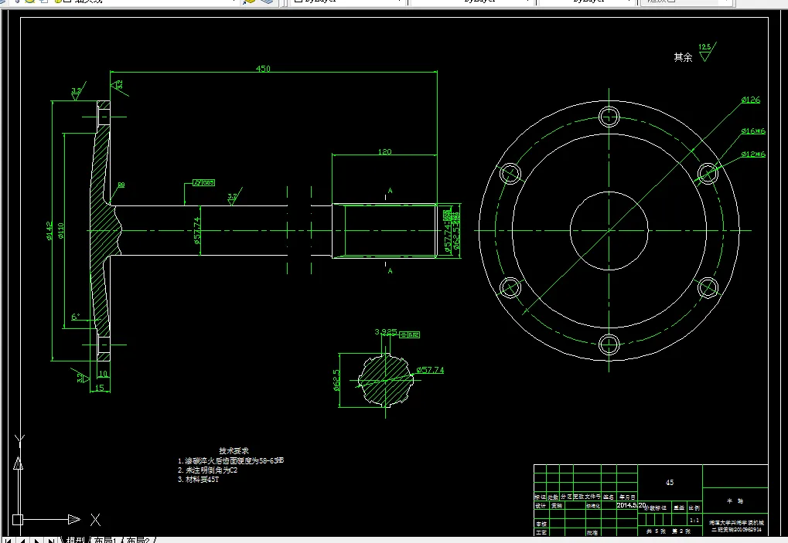
Task: Select the 45 material cell in title block
Action: tap(670, 482)
